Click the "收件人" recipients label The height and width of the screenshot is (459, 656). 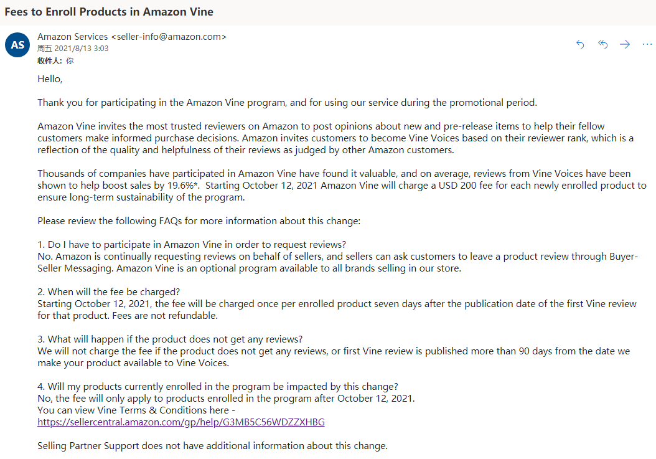(49, 60)
